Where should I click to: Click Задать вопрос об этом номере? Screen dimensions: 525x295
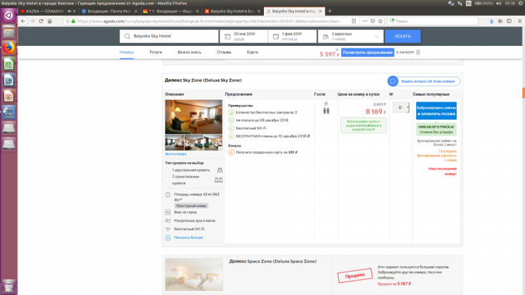click(428, 81)
